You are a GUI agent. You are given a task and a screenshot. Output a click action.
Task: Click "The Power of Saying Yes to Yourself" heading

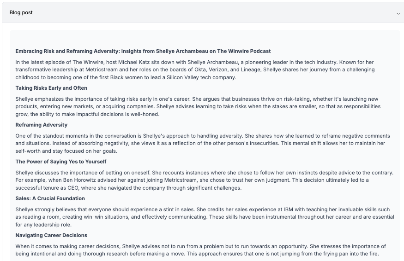tap(61, 162)
